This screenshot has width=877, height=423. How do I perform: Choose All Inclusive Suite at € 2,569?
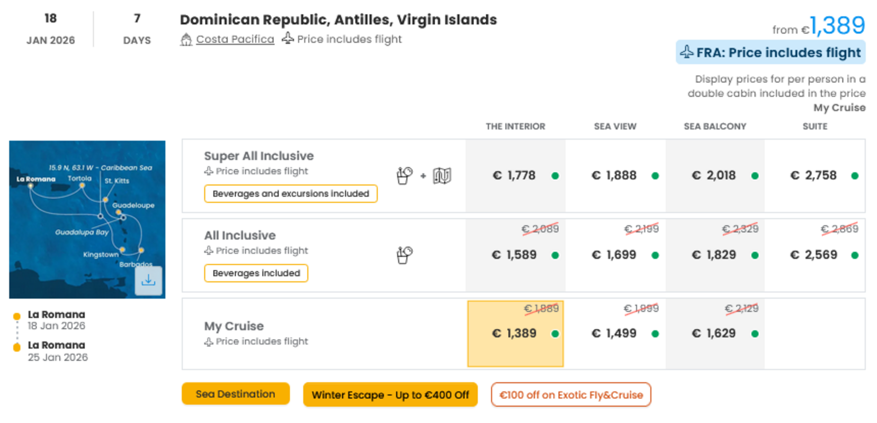815,255
